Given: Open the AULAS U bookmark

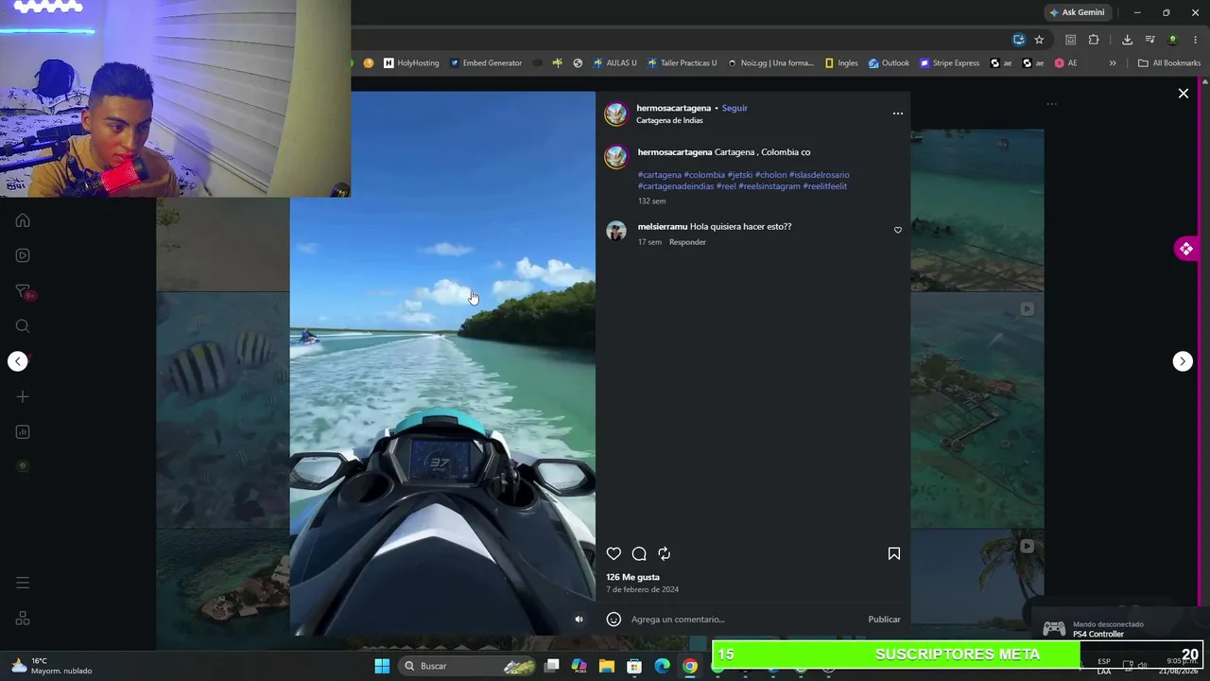Looking at the screenshot, I should point(614,63).
